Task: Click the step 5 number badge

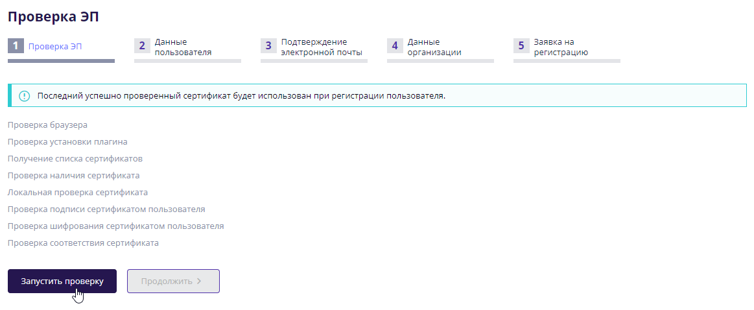Action: (521, 46)
